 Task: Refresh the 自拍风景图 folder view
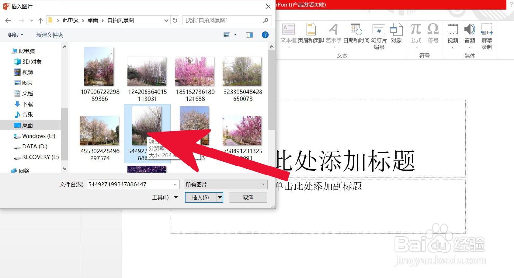point(175,20)
